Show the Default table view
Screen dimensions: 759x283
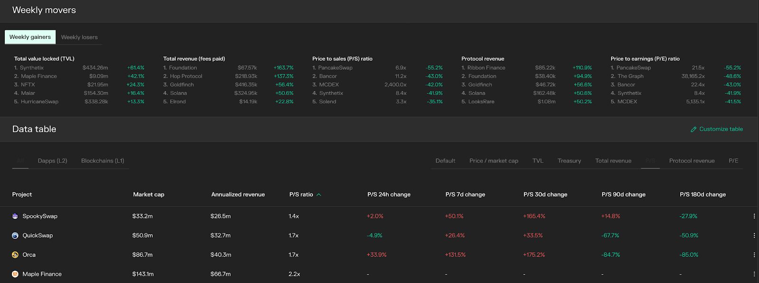pos(445,161)
